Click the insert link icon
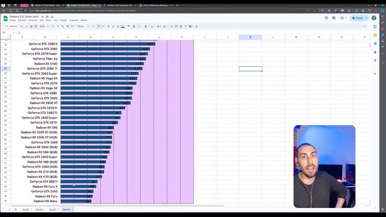Image resolution: width=386 pixels, height=217 pixels. (171, 27)
